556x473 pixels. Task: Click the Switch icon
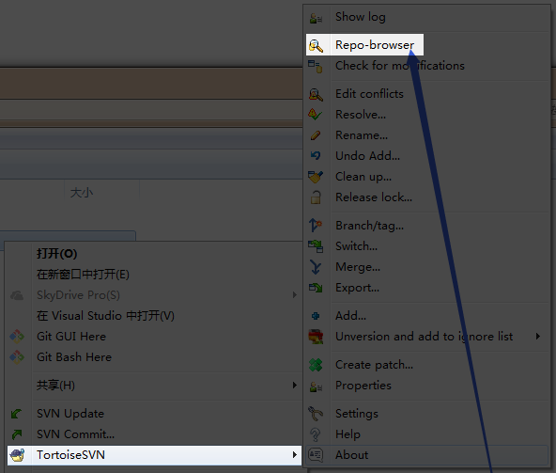(316, 246)
